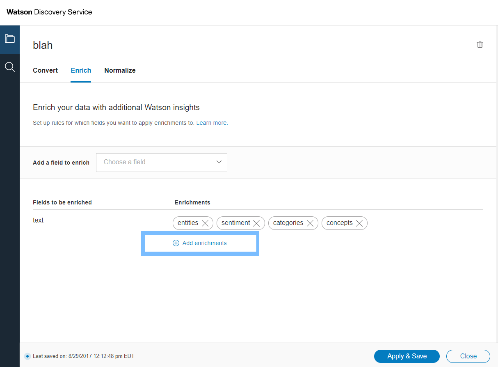The width and height of the screenshot is (498, 367).
Task: Remove the categories enrichment tag
Action: click(x=310, y=223)
